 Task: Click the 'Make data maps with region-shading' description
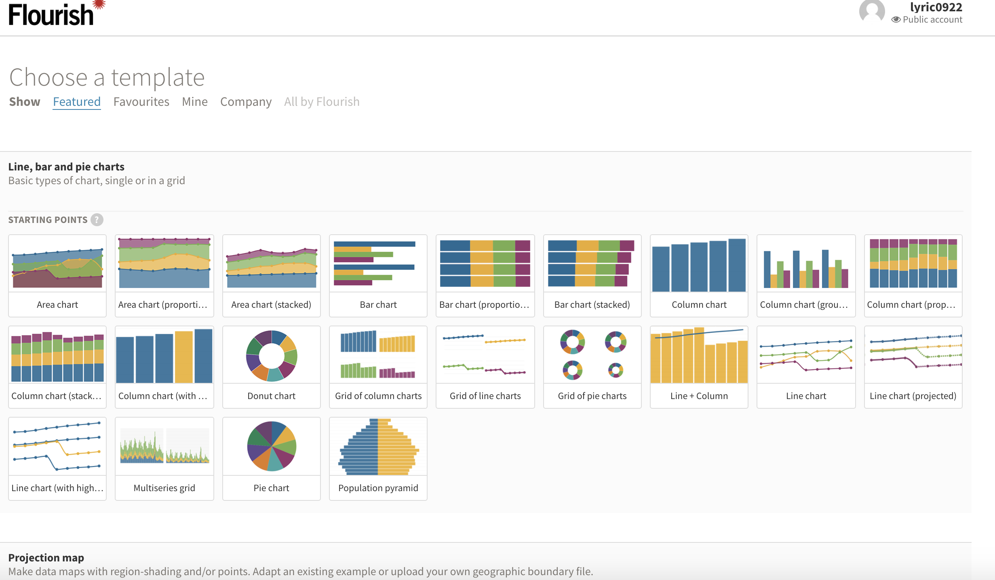(301, 571)
